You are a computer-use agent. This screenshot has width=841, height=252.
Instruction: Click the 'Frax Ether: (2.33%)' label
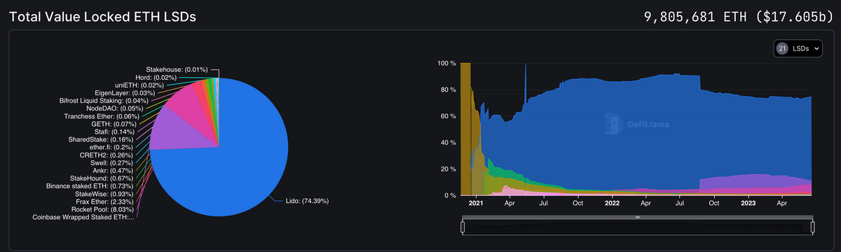click(x=104, y=201)
